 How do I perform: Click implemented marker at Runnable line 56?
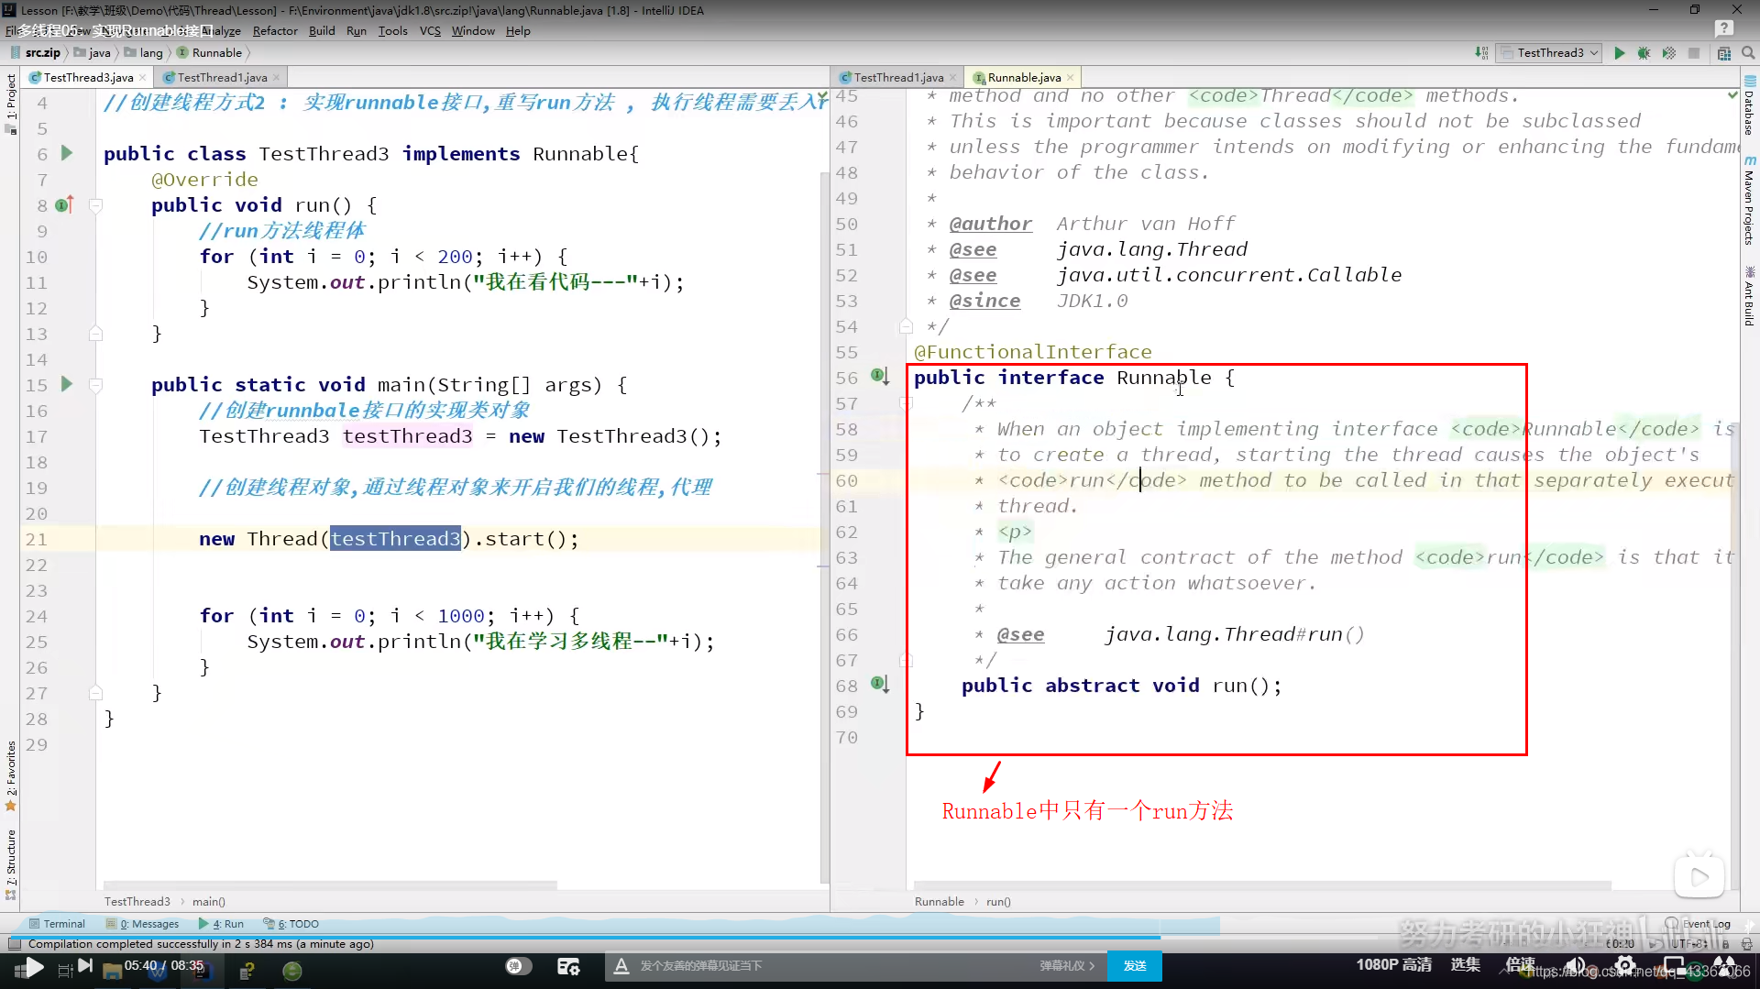[879, 376]
